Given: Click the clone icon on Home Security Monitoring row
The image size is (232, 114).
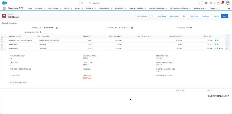Looking at the screenshot, I should tap(215, 40).
